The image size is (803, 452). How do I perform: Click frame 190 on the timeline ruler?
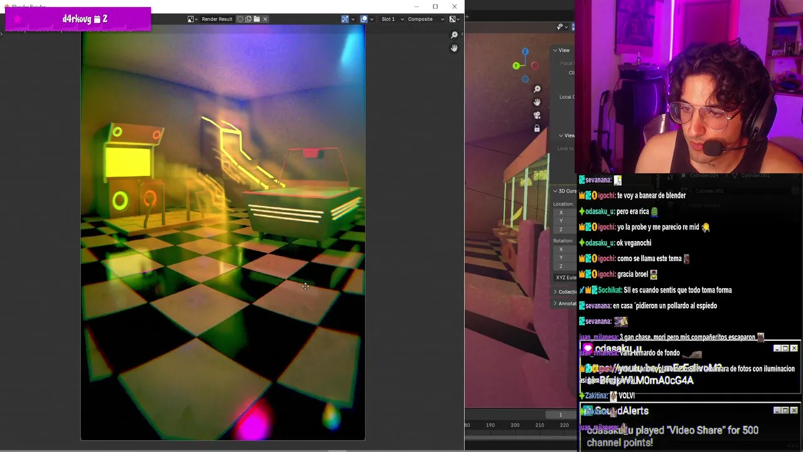click(x=490, y=425)
